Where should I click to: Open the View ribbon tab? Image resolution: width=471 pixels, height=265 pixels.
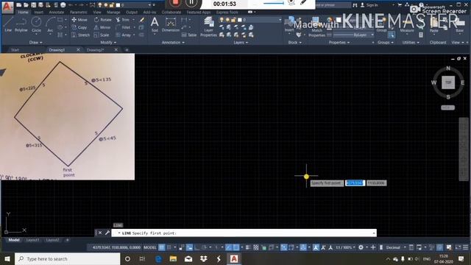[x=96, y=13]
